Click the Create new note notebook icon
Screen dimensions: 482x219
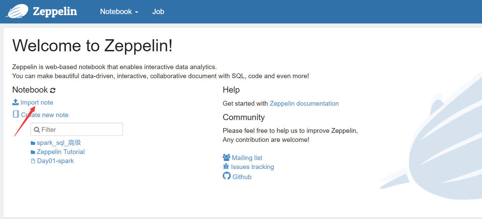coord(16,114)
